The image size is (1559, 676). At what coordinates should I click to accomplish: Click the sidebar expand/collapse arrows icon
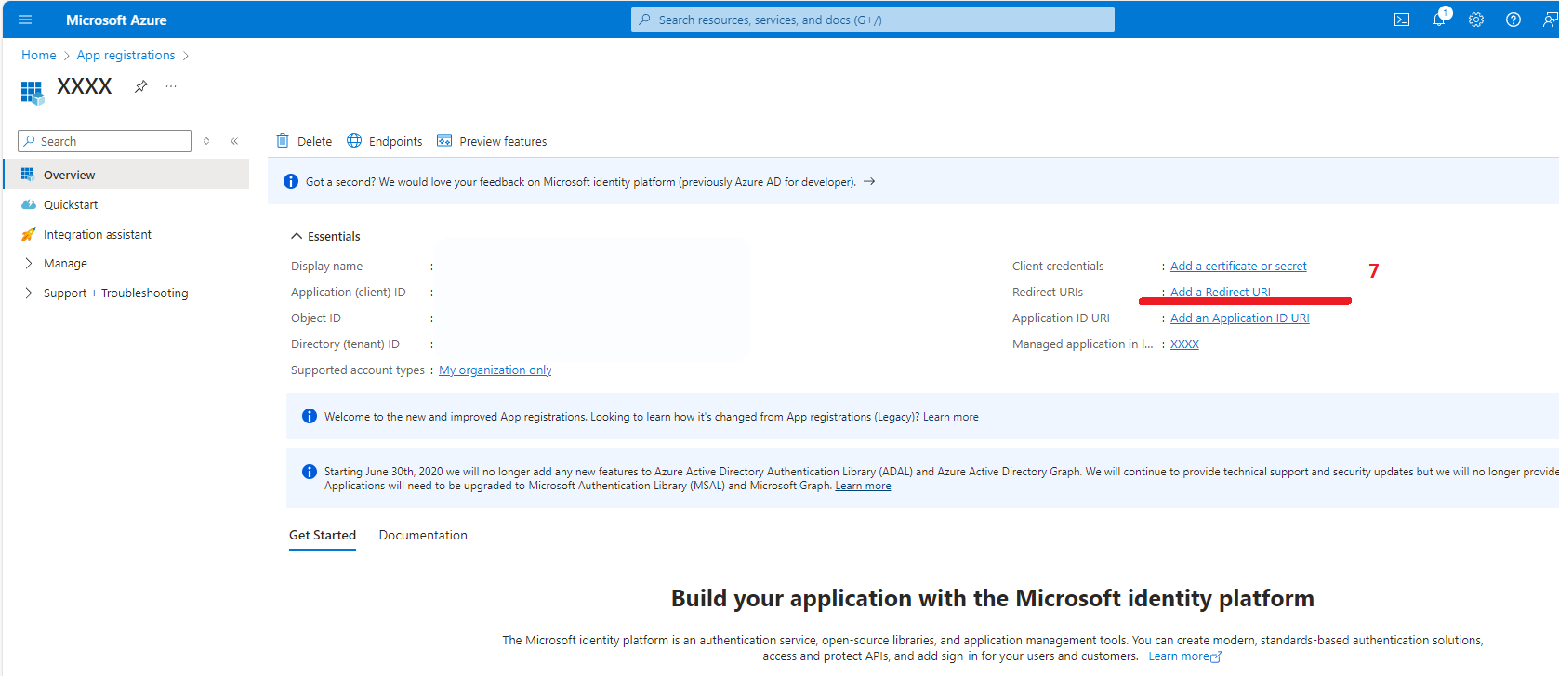pos(206,141)
